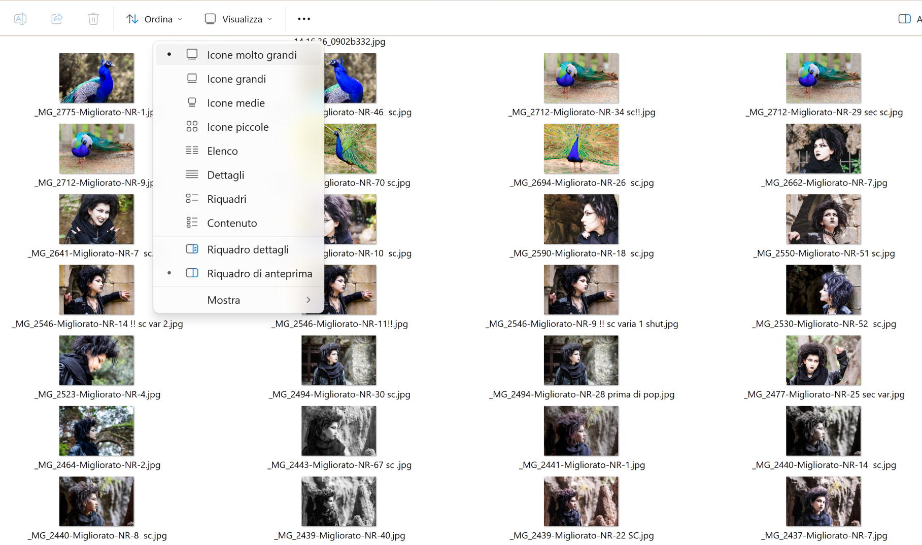Viewport: 922px width, 545px height.
Task: Click file name _MG_2546-Migliorato-NR-14 !! sc var 2.jpg
Action: 97,323
